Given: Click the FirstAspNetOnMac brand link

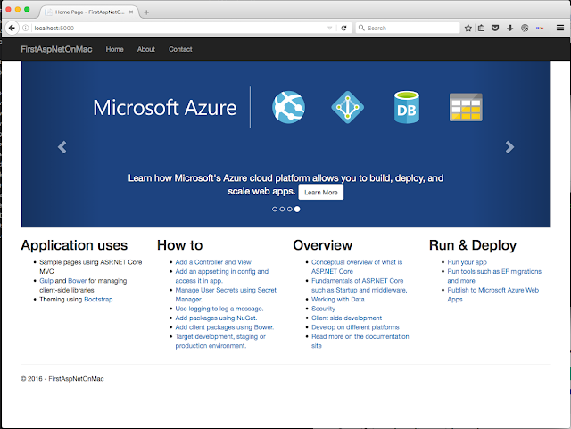Looking at the screenshot, I should pos(56,49).
